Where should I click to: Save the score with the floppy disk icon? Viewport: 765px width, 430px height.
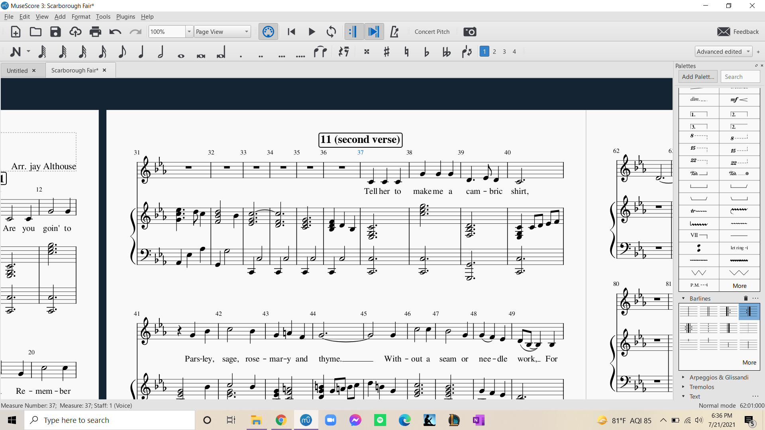click(55, 32)
